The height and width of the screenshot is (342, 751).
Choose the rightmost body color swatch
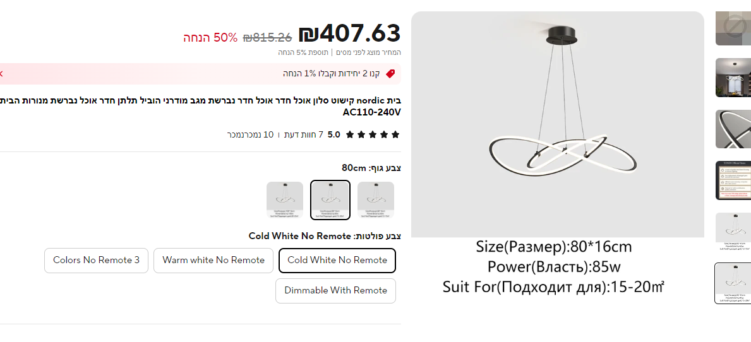pos(376,201)
